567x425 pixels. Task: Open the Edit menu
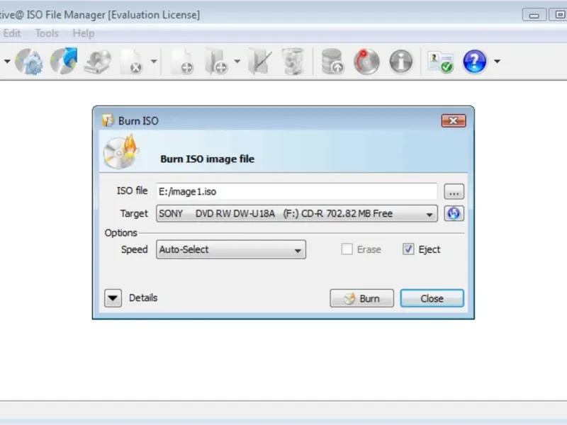tap(12, 33)
